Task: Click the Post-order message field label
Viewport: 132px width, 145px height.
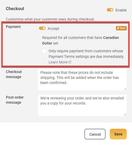Action: 15,100
